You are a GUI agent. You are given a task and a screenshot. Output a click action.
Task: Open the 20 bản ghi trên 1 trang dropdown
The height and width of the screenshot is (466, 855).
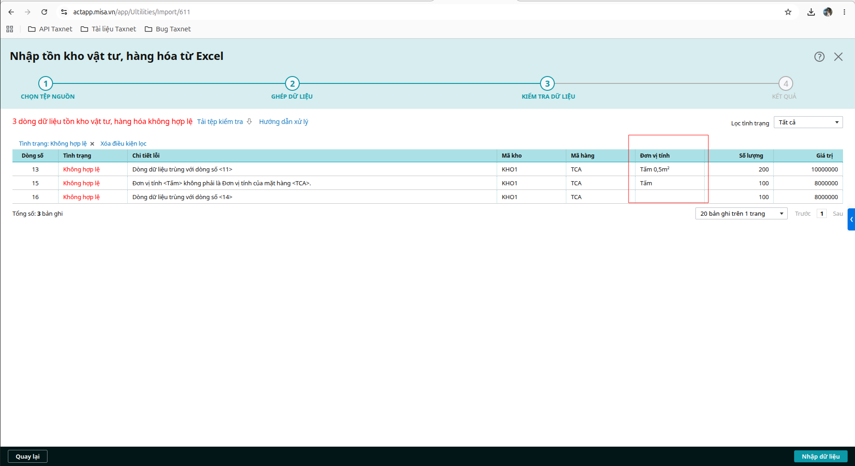click(741, 213)
